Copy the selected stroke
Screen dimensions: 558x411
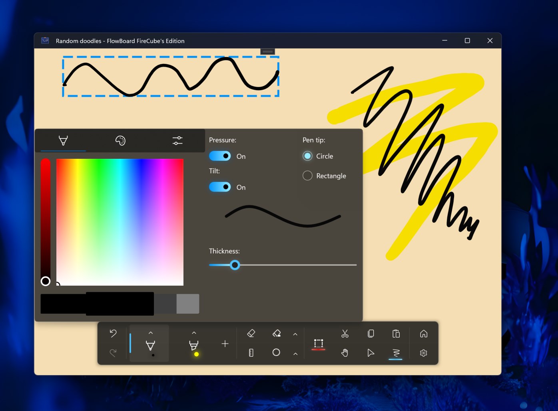point(371,334)
